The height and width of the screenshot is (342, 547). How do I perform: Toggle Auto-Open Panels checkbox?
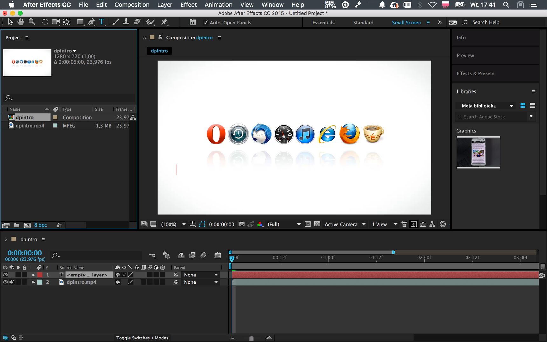pyautogui.click(x=206, y=23)
